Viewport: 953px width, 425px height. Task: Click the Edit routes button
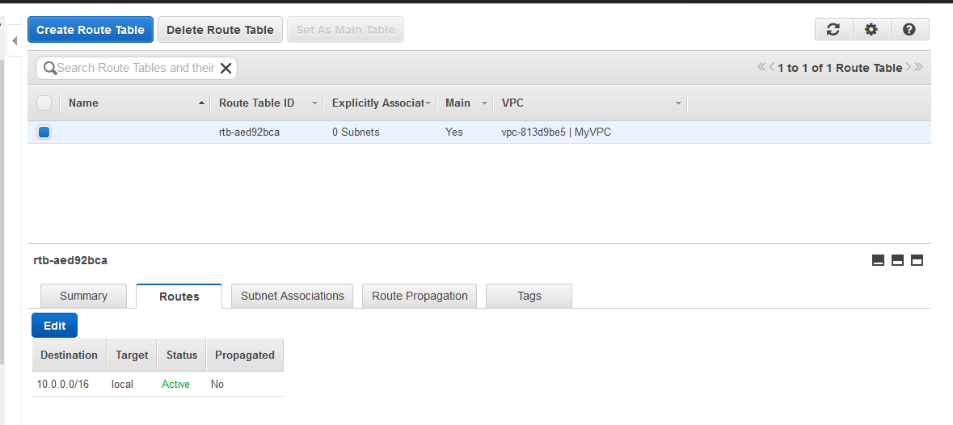pyautogui.click(x=55, y=326)
